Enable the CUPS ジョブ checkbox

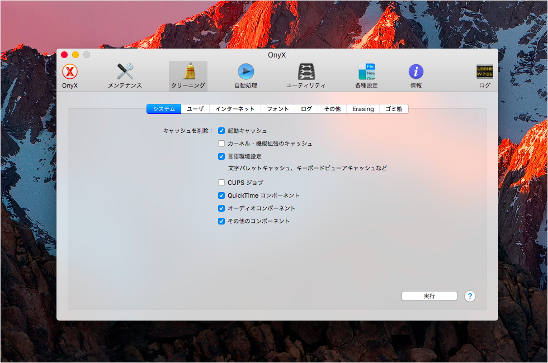(x=221, y=183)
